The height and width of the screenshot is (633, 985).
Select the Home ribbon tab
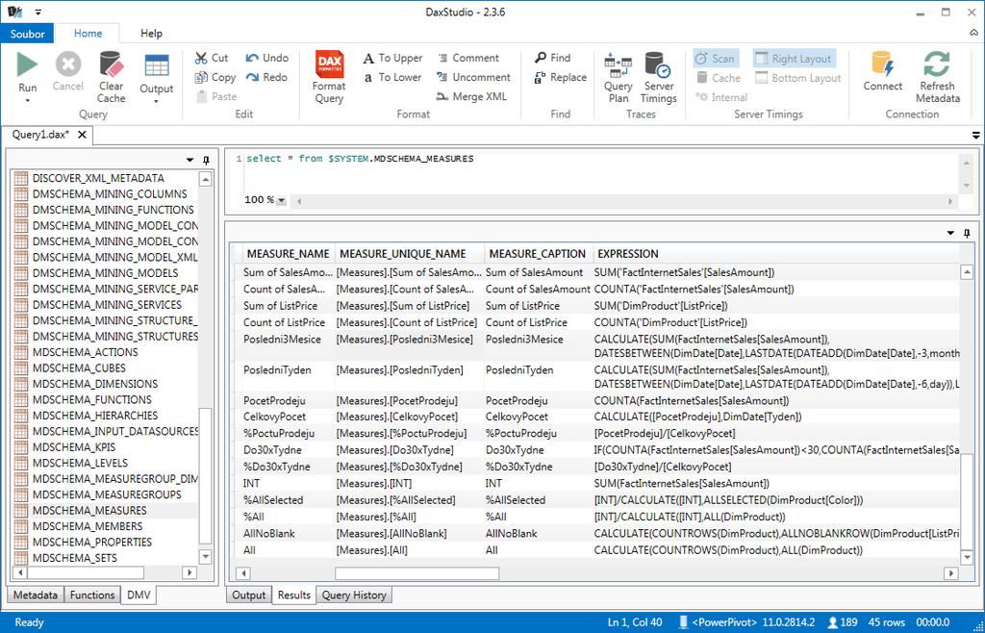point(88,34)
